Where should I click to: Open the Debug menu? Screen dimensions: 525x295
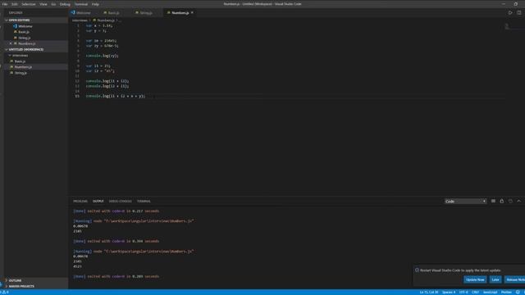coord(65,4)
